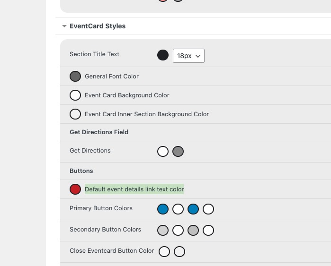Image resolution: width=331 pixels, height=266 pixels.
Task: Choose first light gray Secondary Button swatch
Action: 163,230
